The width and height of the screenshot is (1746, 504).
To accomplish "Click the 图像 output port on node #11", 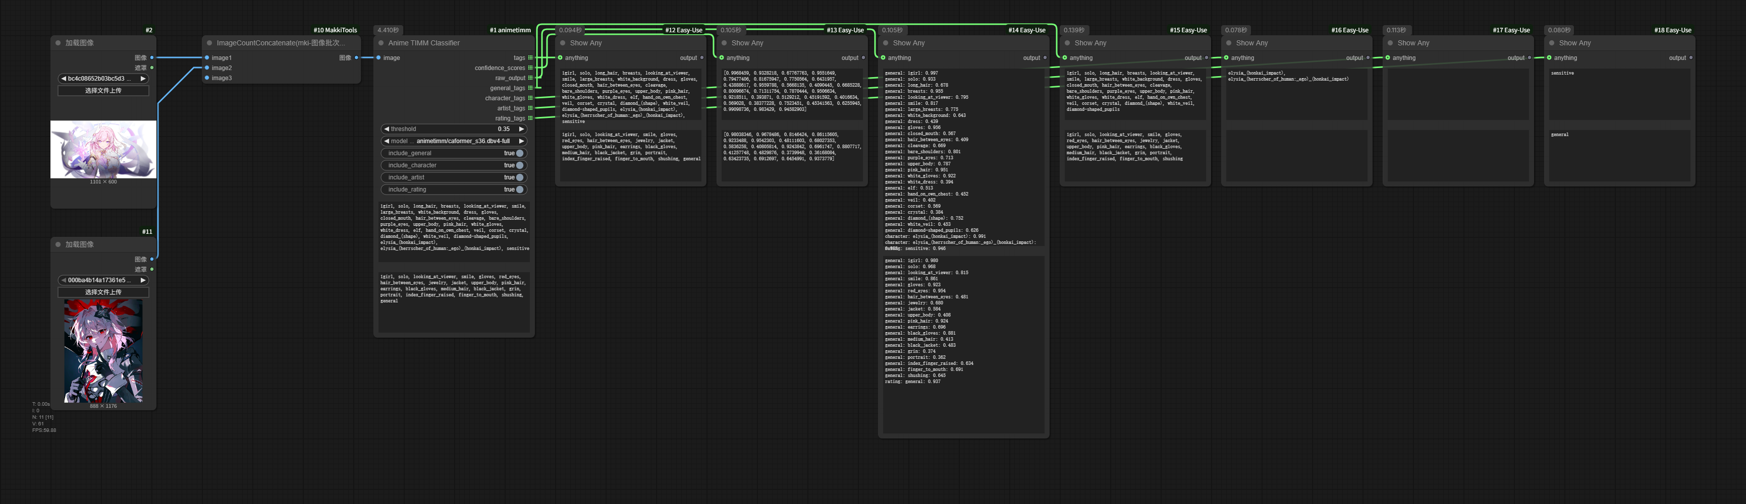I will pyautogui.click(x=152, y=259).
